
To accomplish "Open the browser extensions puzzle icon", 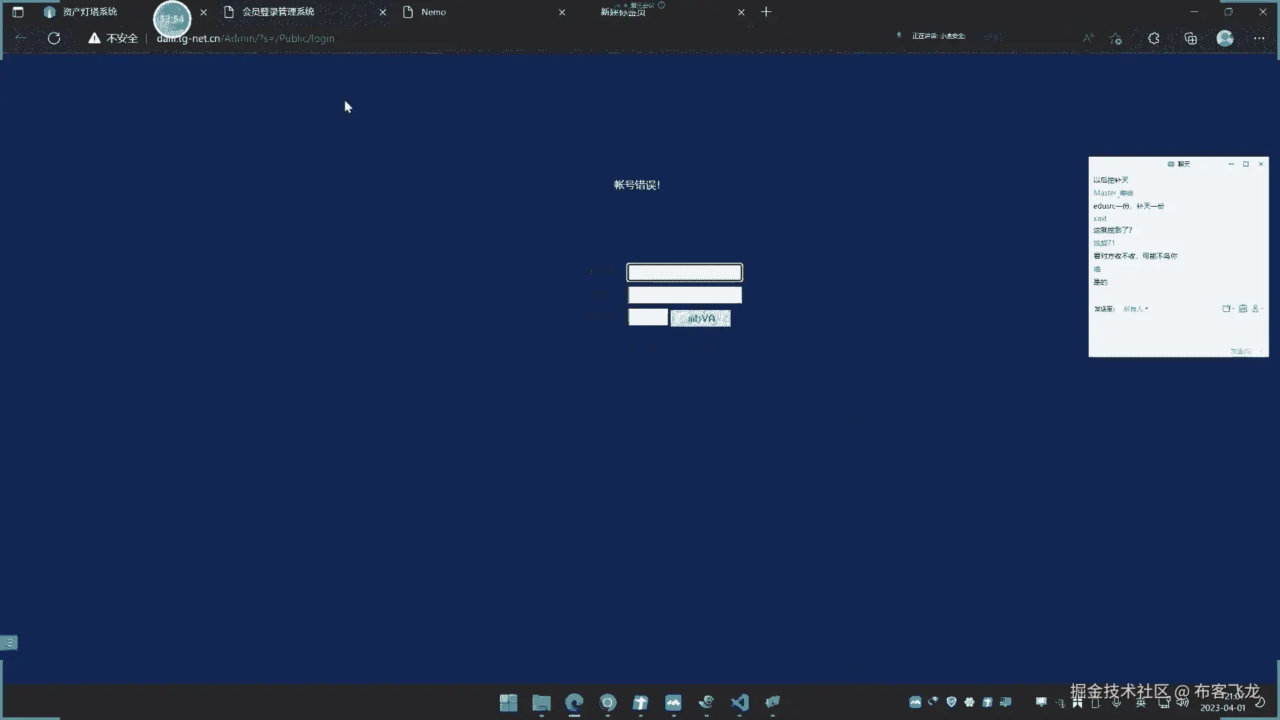I will [x=1153, y=38].
